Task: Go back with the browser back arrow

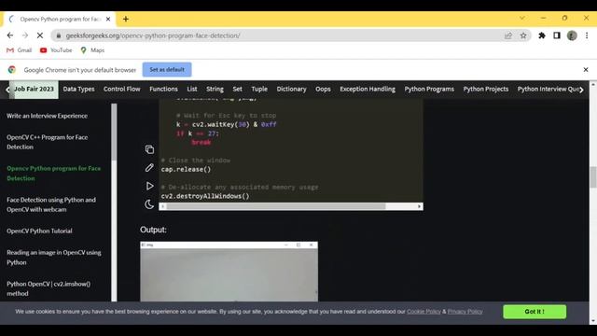Action: pyautogui.click(x=10, y=35)
